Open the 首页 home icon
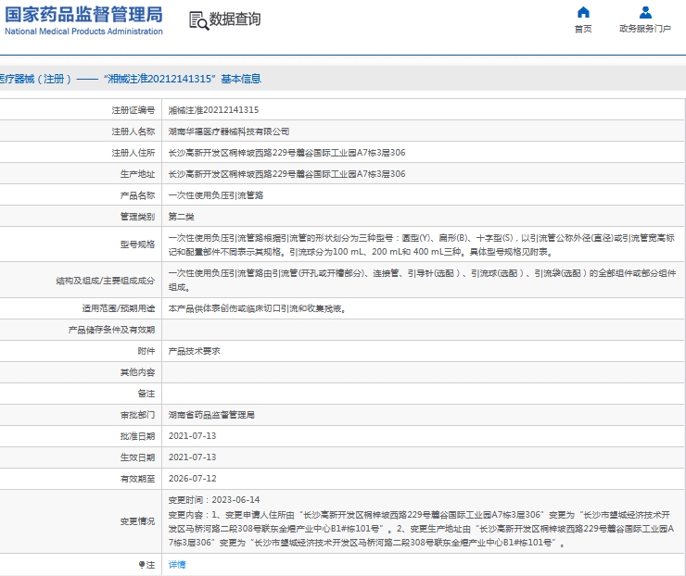The height and width of the screenshot is (576, 686). (x=583, y=12)
